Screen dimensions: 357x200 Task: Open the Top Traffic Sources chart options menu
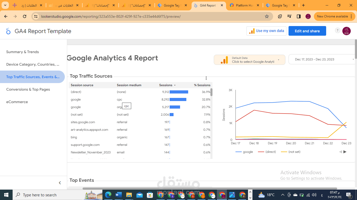tap(206, 78)
